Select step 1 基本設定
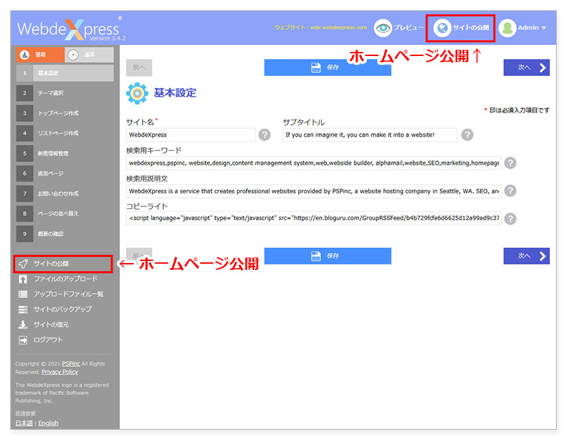 (x=65, y=73)
